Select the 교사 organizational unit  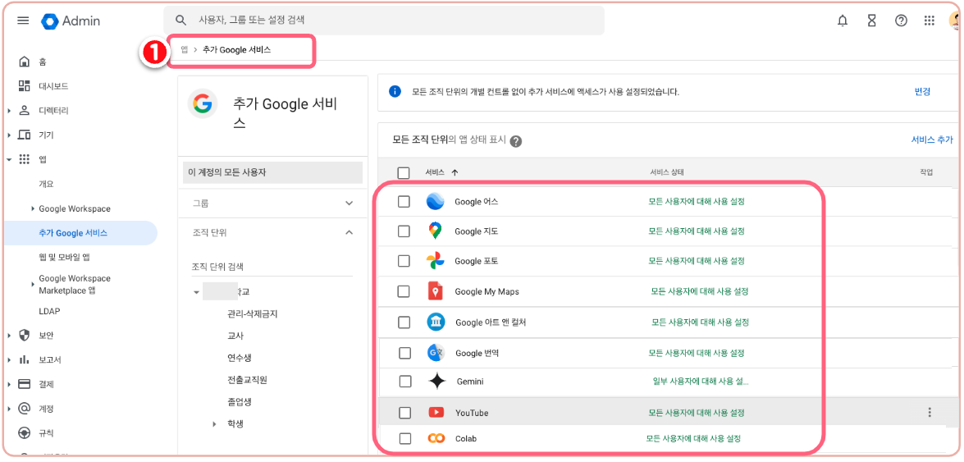(x=235, y=336)
